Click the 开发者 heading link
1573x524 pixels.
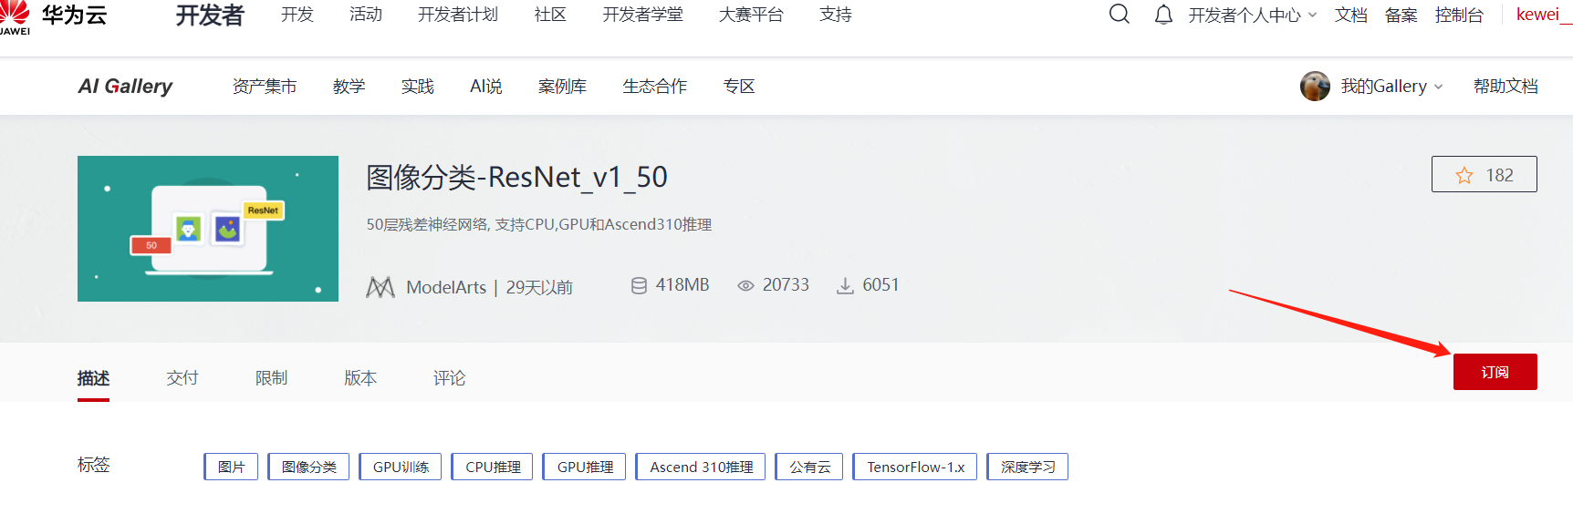[x=210, y=15]
